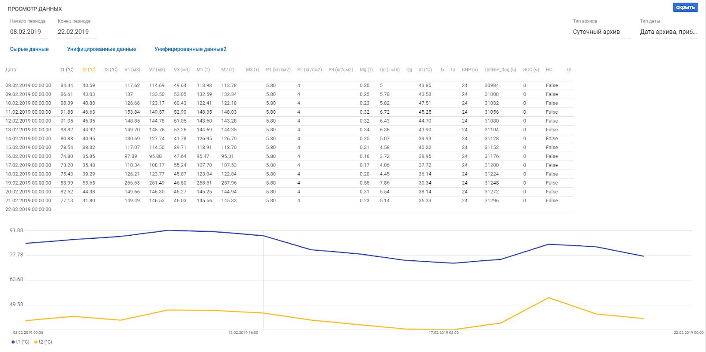Open the Начало периода date field
Screen dimensions: 706x352
click(29, 32)
